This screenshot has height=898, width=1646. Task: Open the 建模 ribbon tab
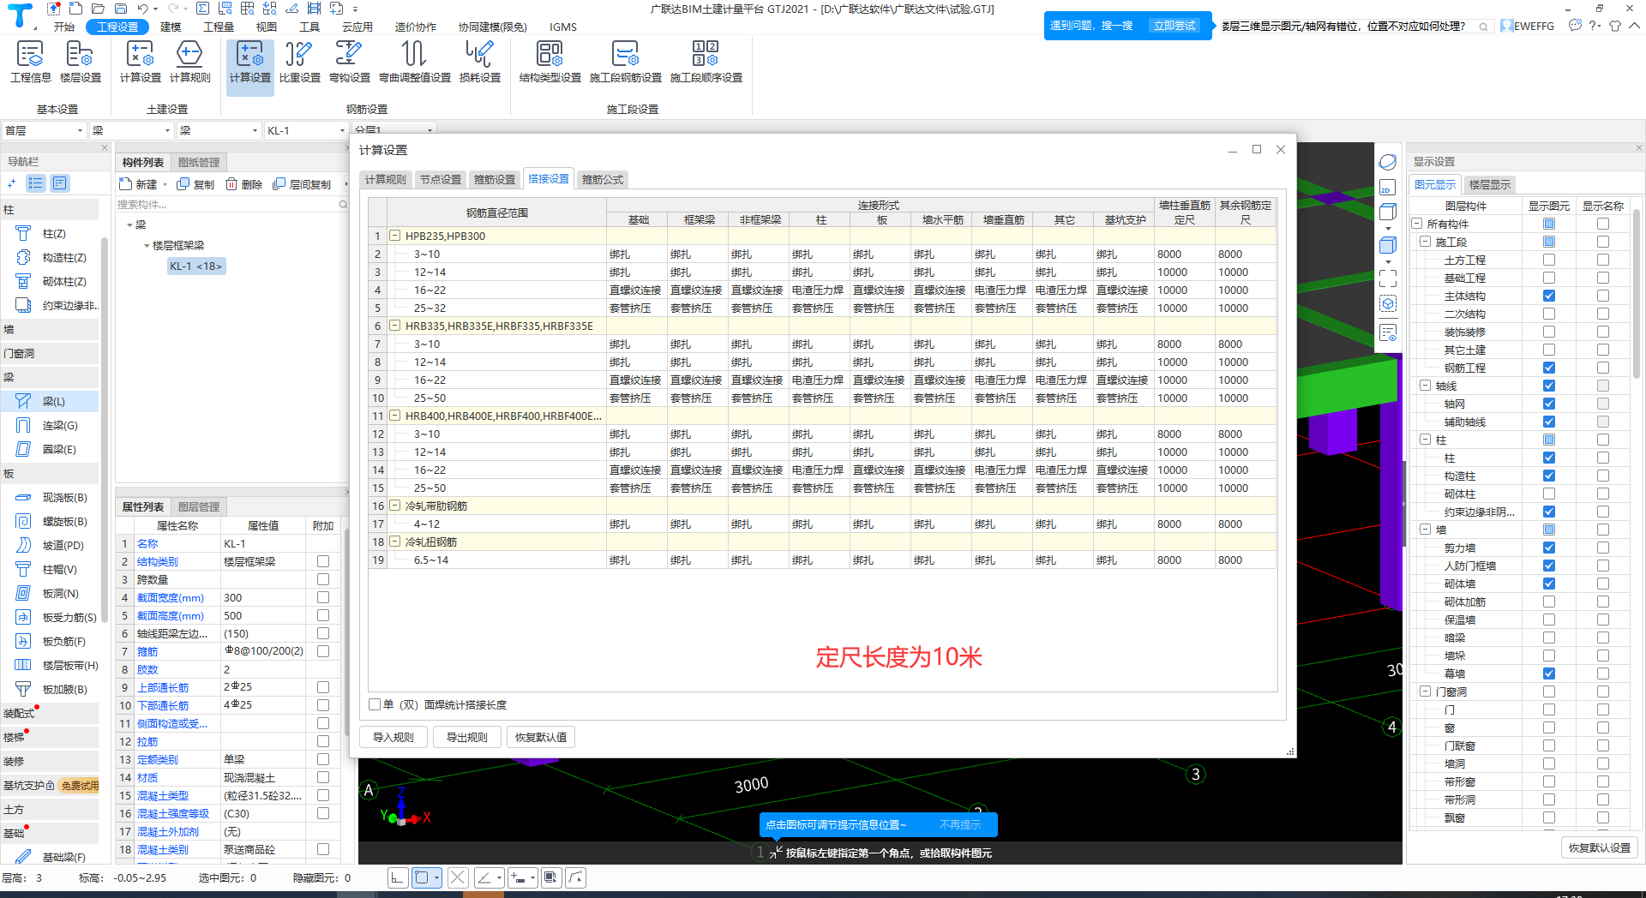171,27
